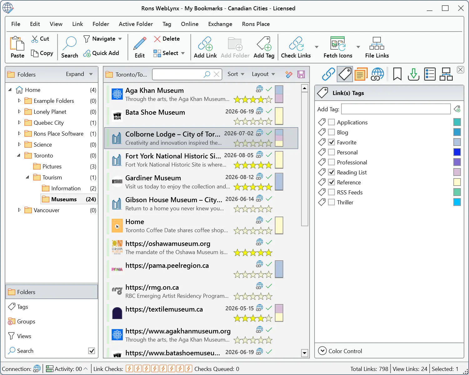Viewport: 469px width, 375px height.
Task: Open the Layout dropdown in link list
Action: [263, 74]
